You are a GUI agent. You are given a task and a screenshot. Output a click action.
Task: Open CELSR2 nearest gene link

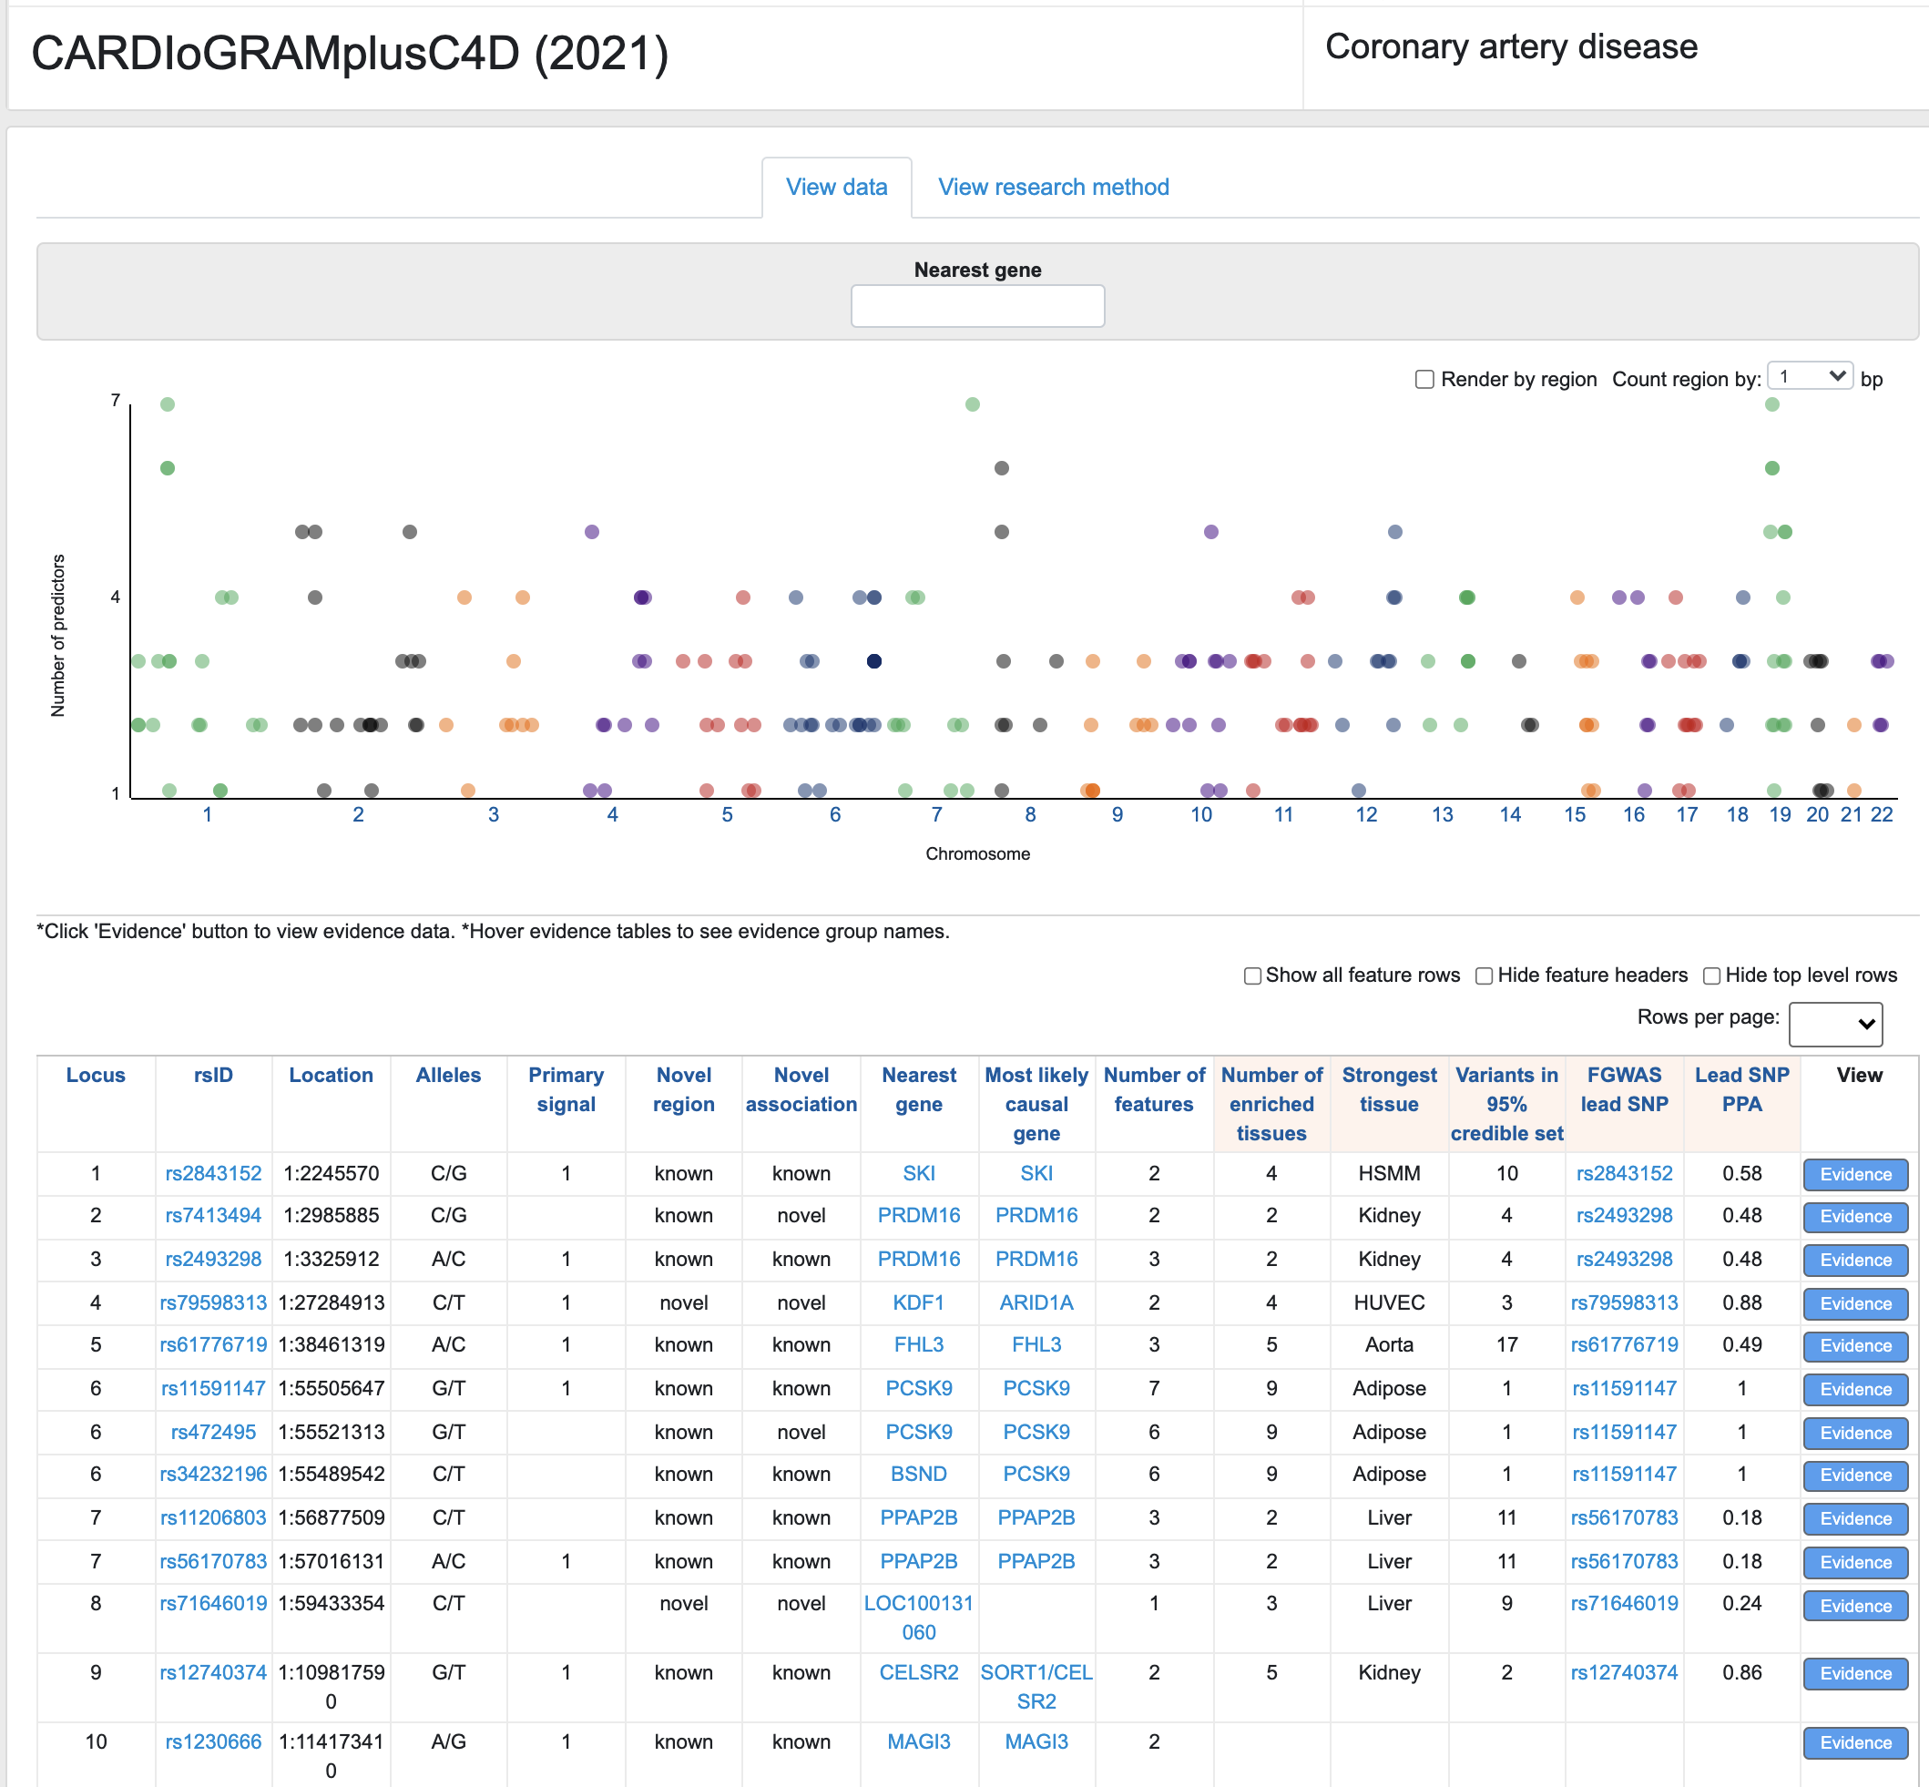[919, 1673]
